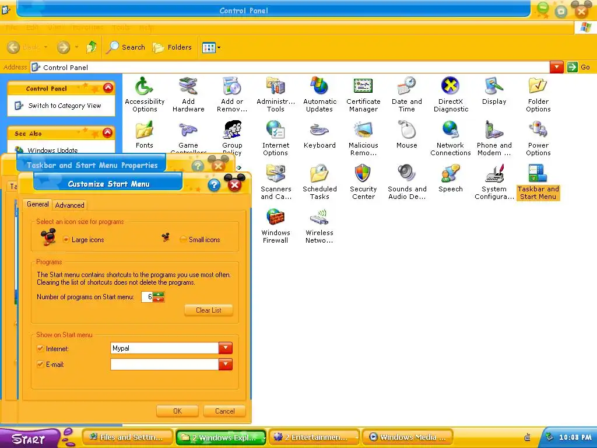Open Accessibility Options icon

(145, 94)
